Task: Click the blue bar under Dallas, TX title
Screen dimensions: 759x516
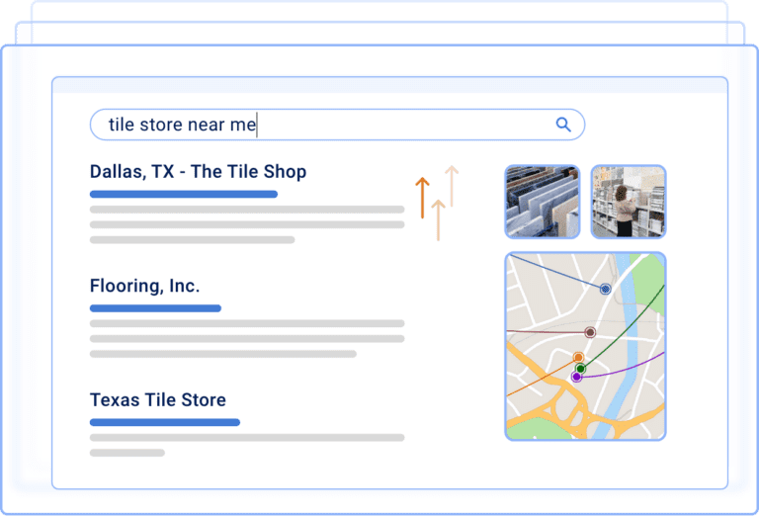Action: tap(183, 194)
